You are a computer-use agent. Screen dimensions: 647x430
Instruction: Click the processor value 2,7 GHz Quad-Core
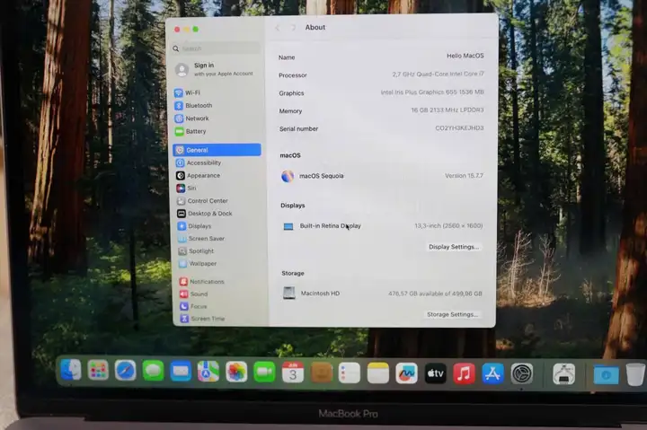438,75
